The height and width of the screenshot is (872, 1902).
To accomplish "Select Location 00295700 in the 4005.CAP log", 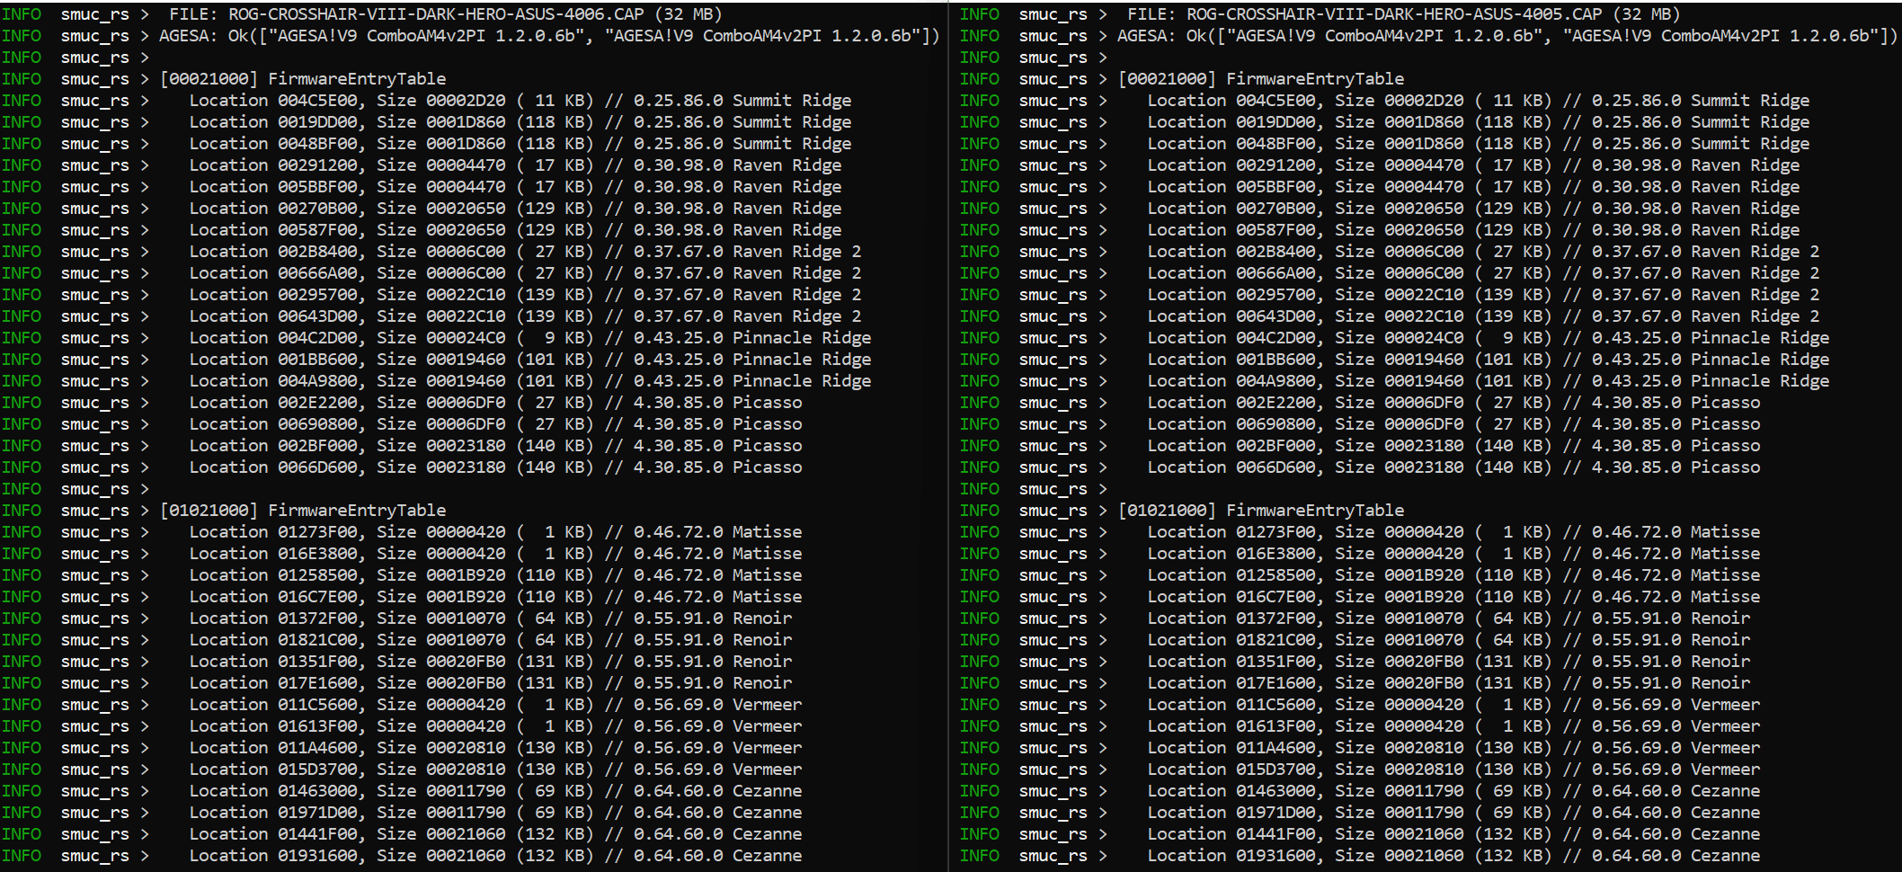I will pos(1231,295).
